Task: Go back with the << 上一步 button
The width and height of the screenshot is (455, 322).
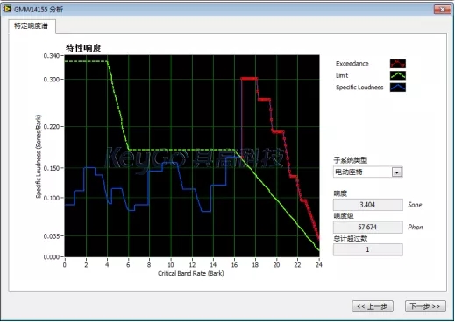Action: tap(373, 306)
